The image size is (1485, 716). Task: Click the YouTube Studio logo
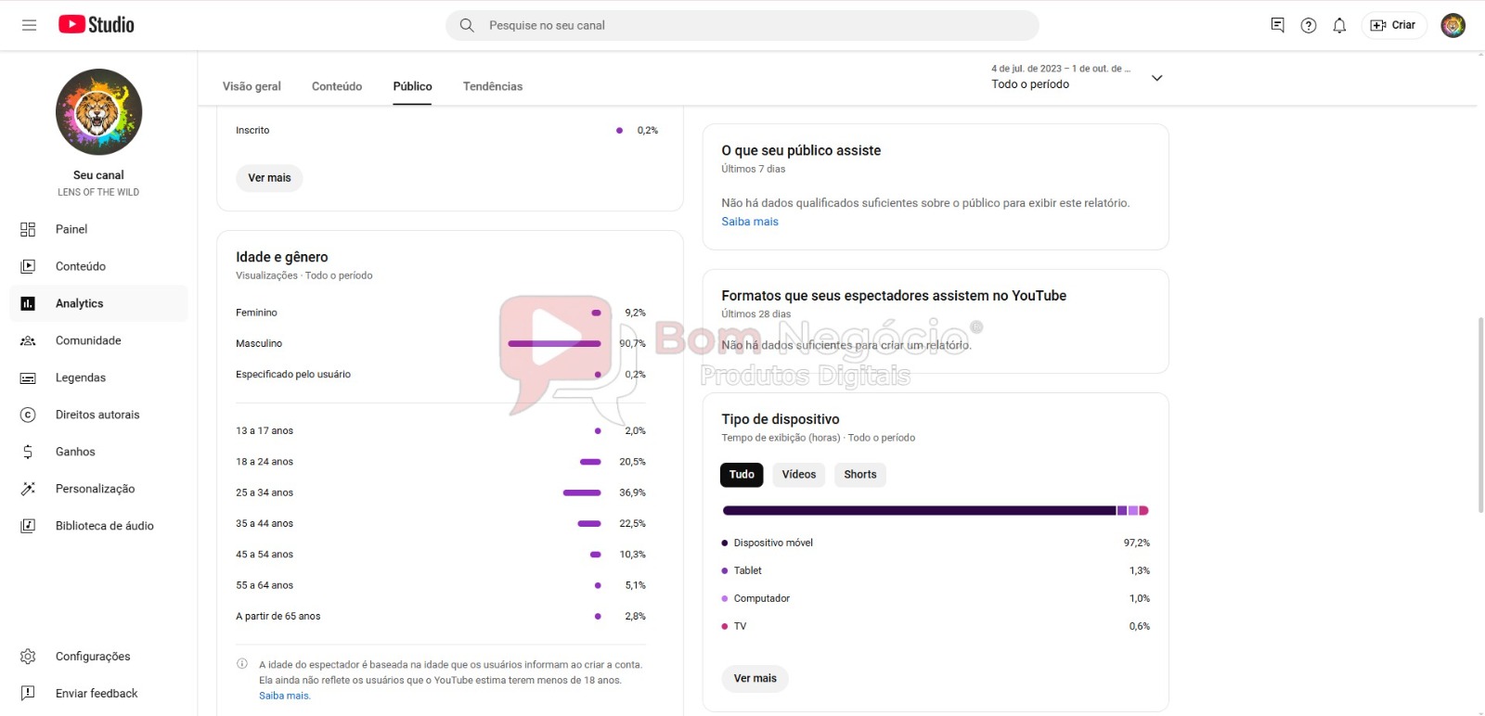coord(97,25)
